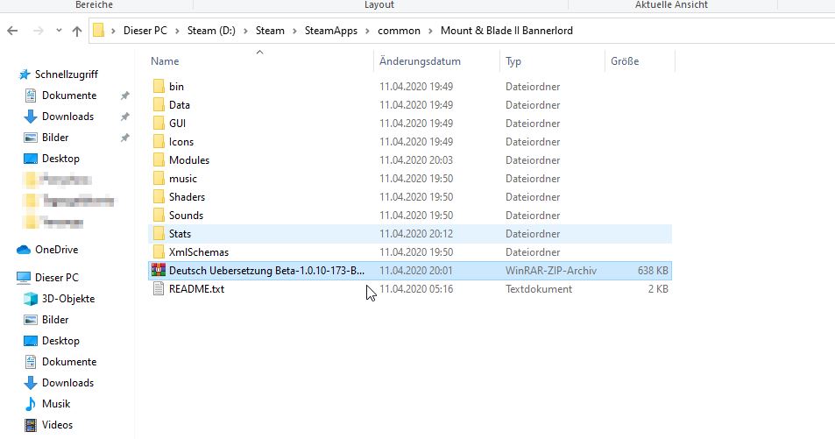
Task: Select Dieser PC in navigation pane
Action: pos(56,278)
